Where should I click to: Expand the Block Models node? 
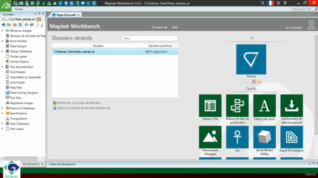(x=2, y=41)
